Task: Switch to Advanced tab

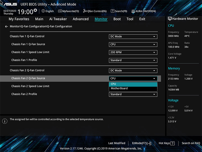Action: tap(81, 19)
